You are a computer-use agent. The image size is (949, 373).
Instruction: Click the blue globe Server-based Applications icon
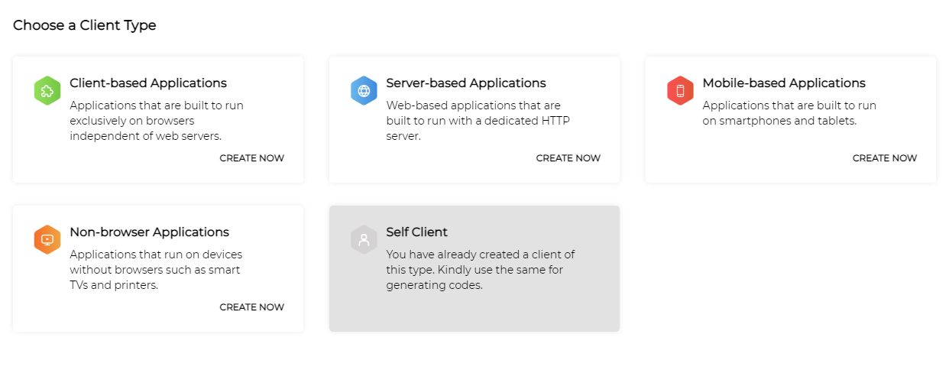pyautogui.click(x=364, y=91)
